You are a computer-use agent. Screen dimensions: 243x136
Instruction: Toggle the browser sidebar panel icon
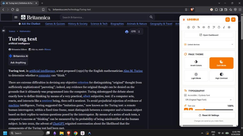pos(221,10)
